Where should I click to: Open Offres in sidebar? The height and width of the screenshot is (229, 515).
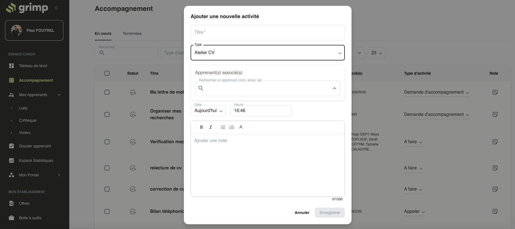coord(24,203)
